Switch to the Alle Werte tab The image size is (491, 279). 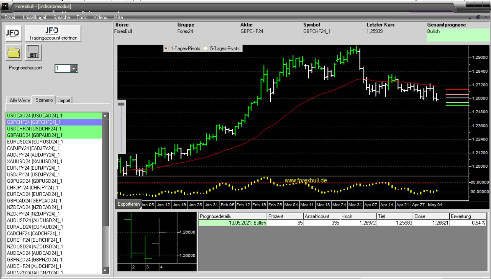coord(20,100)
